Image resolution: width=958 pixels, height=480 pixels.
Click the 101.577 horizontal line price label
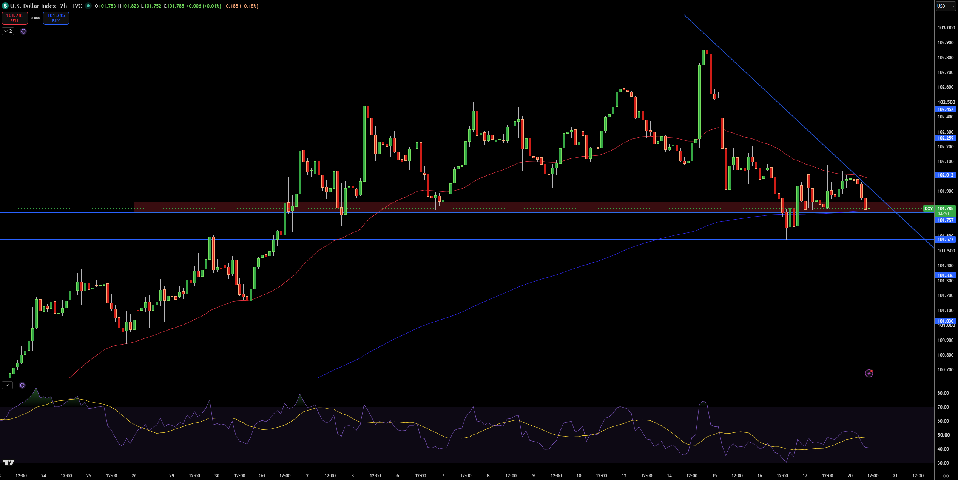tap(946, 240)
